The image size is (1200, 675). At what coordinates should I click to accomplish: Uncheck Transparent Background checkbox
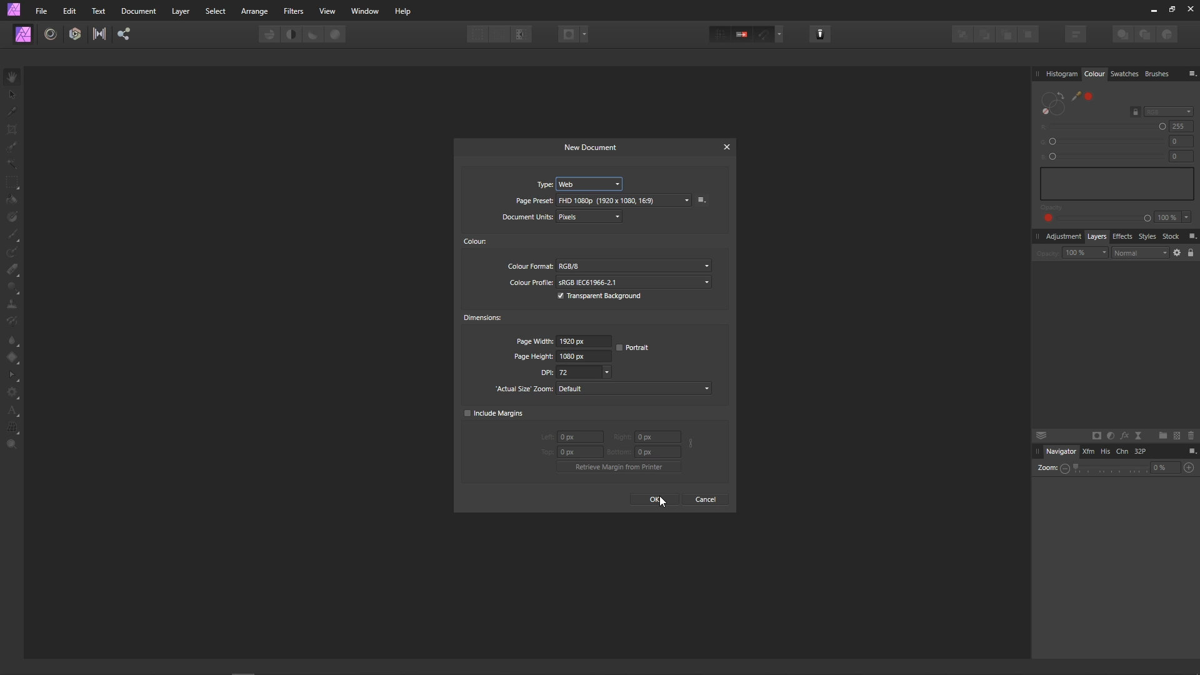tap(561, 296)
